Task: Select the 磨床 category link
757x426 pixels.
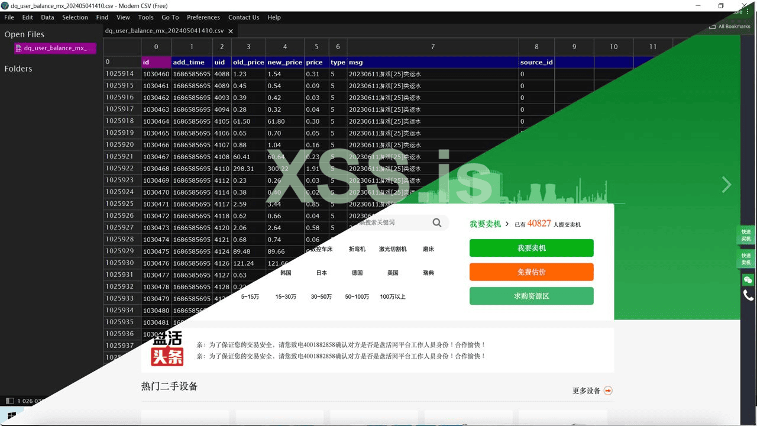Action: pos(428,249)
